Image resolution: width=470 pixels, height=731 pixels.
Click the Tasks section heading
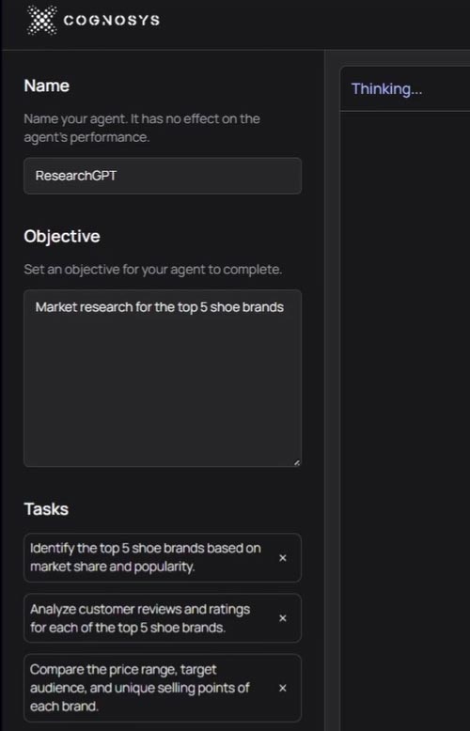[46, 508]
